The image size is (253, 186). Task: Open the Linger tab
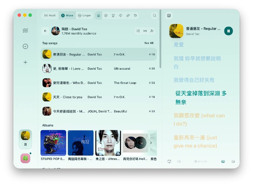pos(84,15)
